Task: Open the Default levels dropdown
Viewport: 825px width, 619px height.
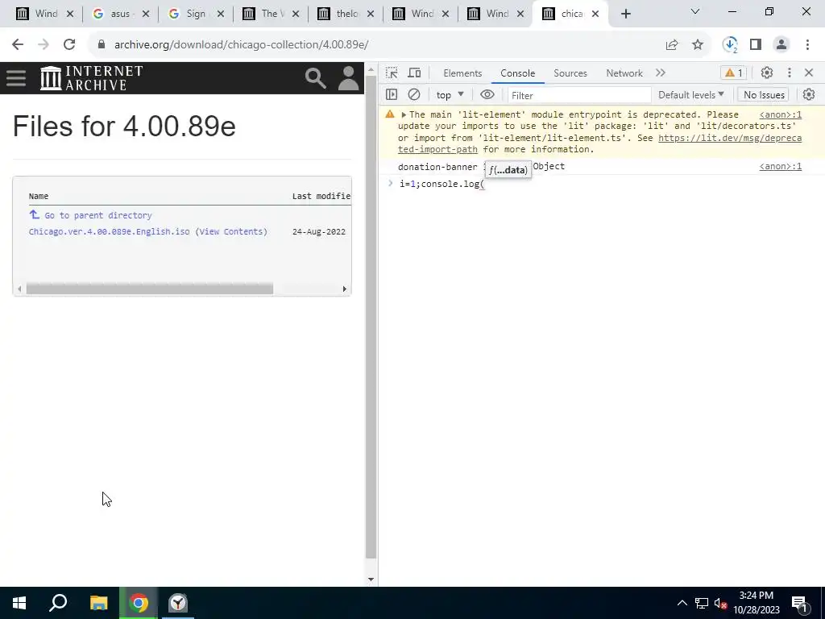Action: [x=690, y=95]
